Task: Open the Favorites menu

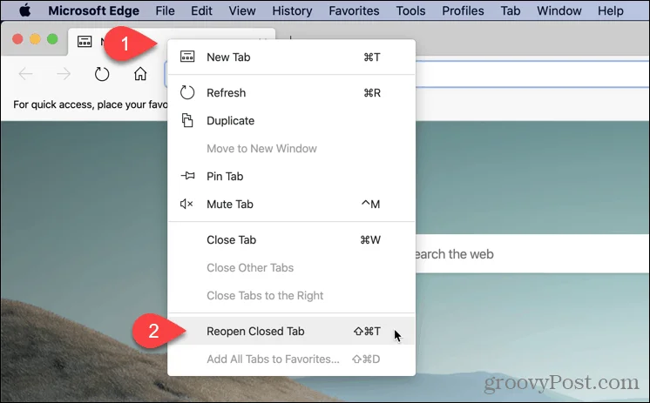Action: [x=354, y=10]
